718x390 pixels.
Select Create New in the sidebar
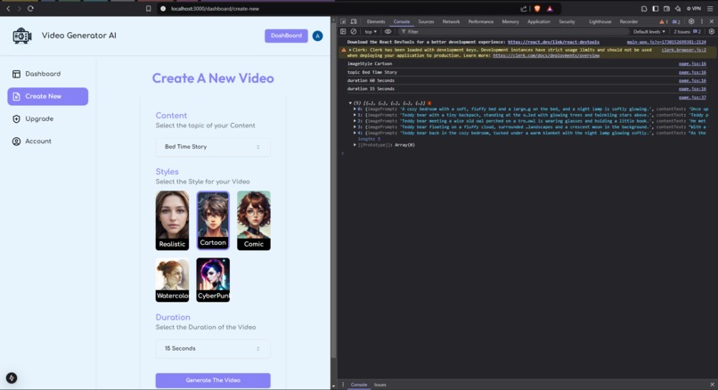(47, 96)
